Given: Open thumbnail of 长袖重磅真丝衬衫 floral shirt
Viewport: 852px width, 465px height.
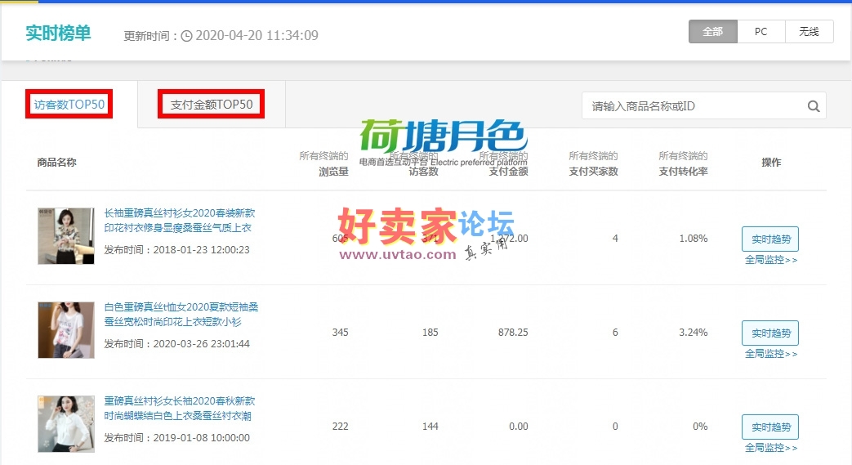Looking at the screenshot, I should tap(66, 235).
